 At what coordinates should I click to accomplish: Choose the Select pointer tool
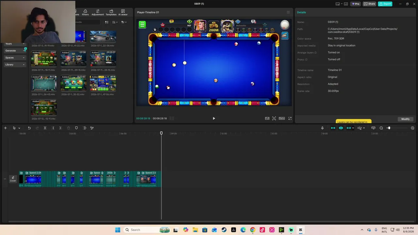(x=14, y=128)
